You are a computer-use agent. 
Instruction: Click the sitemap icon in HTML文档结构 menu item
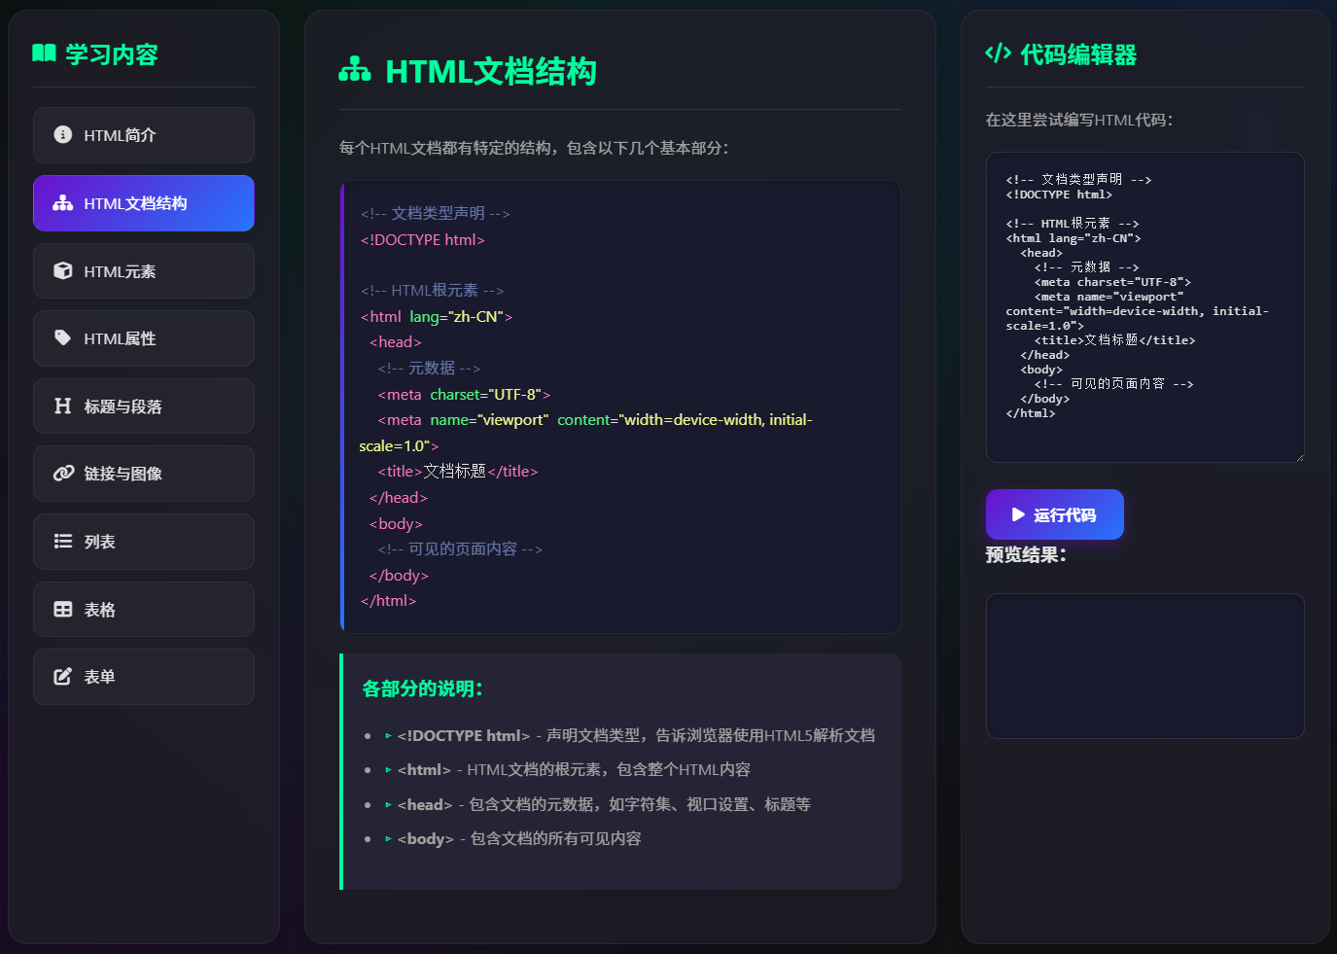click(63, 203)
